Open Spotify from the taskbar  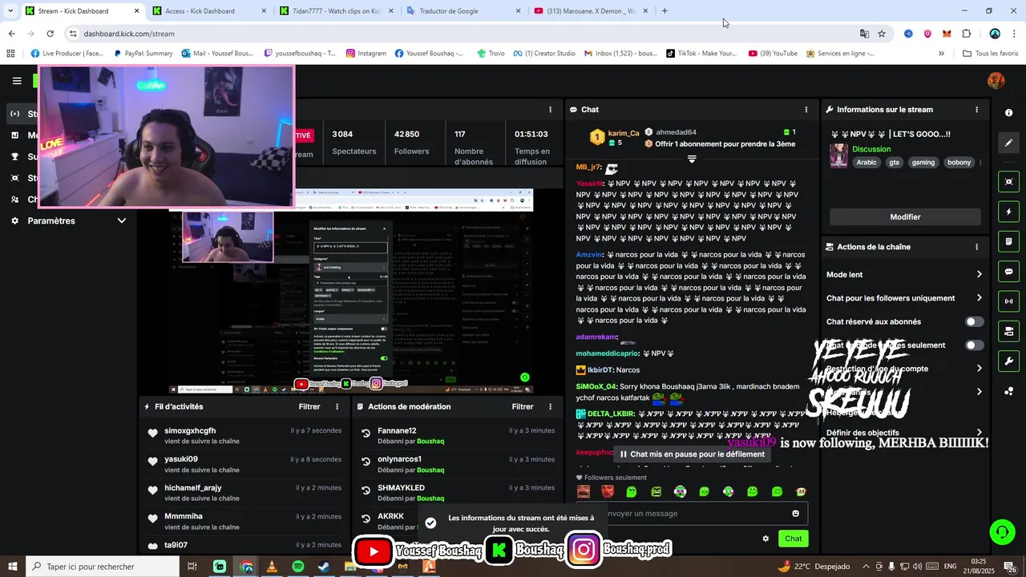click(297, 567)
